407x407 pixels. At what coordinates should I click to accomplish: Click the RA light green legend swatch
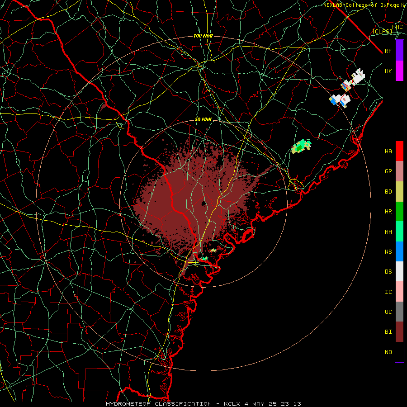click(399, 232)
